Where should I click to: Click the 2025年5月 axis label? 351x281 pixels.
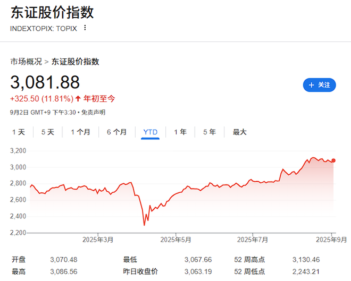point(175,240)
